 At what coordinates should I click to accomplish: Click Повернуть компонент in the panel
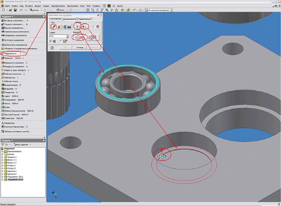point(14,66)
